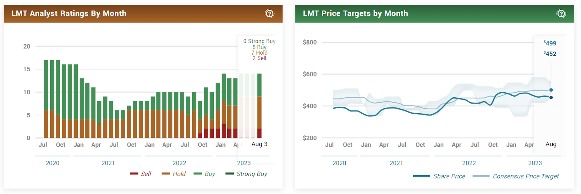Image resolution: width=581 pixels, height=194 pixels.
Task: Click the 2020 year label in ratings chart
Action: pos(52,163)
